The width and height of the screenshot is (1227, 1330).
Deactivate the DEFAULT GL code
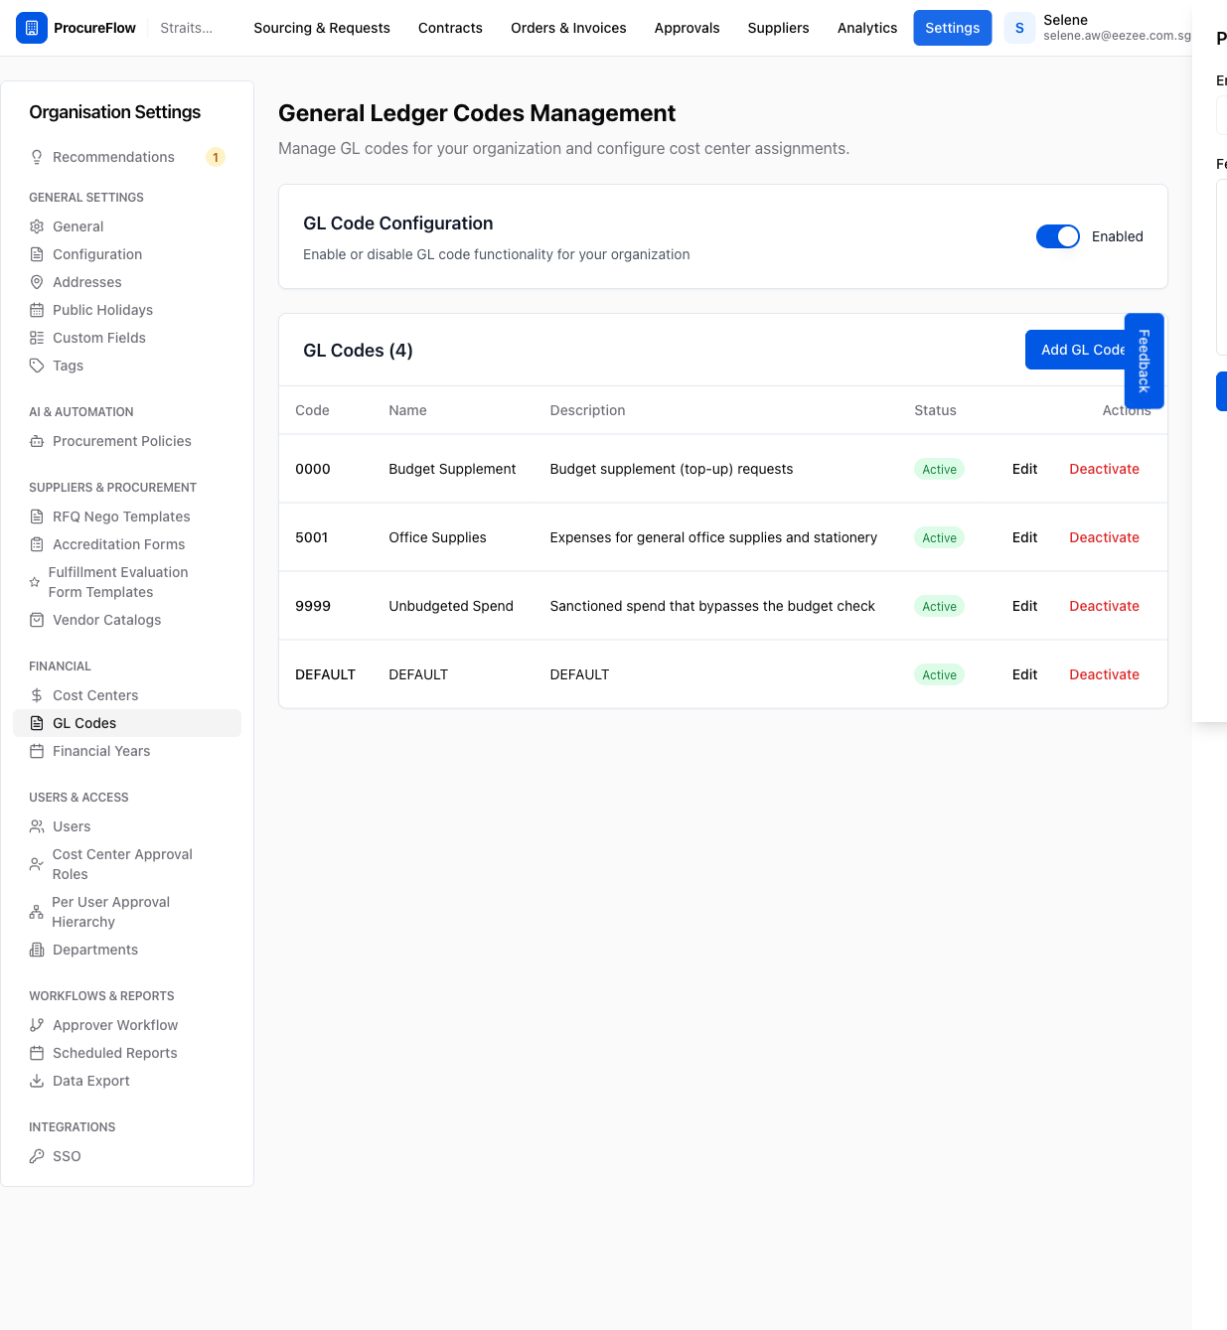(1104, 674)
